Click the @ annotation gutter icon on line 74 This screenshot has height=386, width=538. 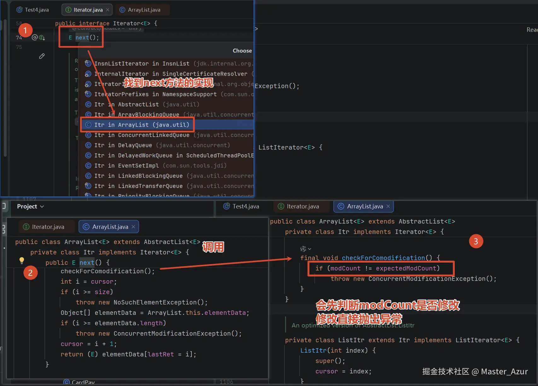35,37
